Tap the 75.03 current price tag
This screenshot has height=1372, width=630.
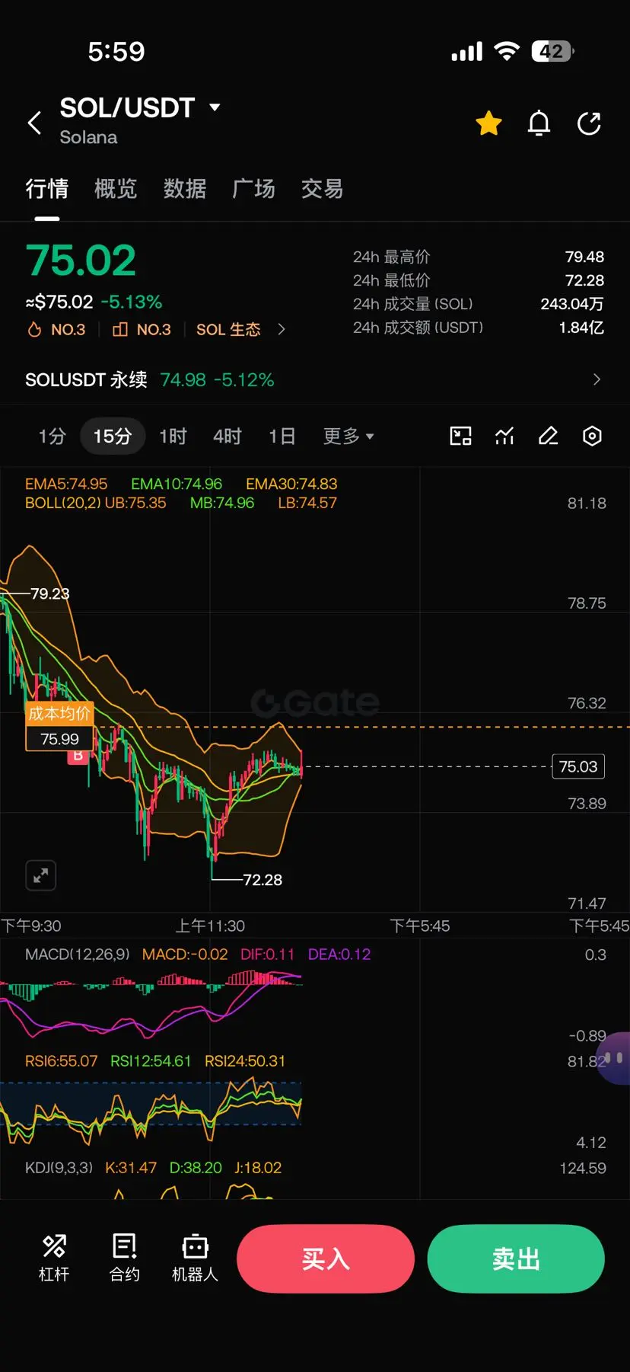(578, 766)
